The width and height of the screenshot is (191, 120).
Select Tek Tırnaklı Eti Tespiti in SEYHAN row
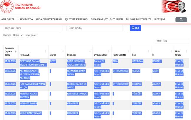(102, 86)
